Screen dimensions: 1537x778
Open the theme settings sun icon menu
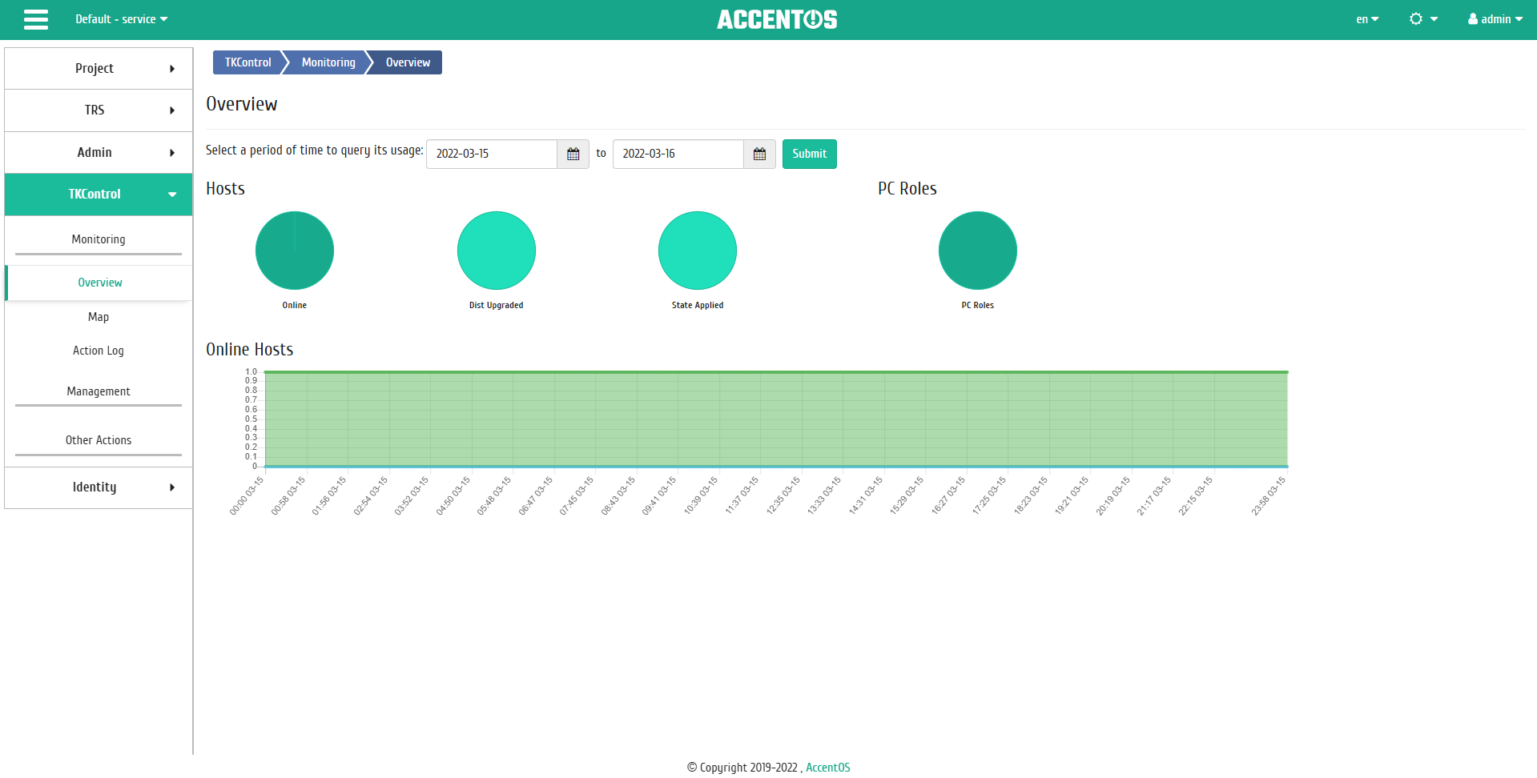coord(1423,19)
